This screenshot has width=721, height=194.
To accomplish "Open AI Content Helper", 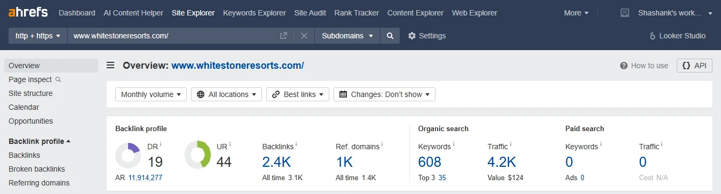I will coord(133,13).
